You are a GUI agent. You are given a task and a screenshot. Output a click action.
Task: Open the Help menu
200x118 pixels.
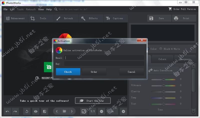click(49, 9)
